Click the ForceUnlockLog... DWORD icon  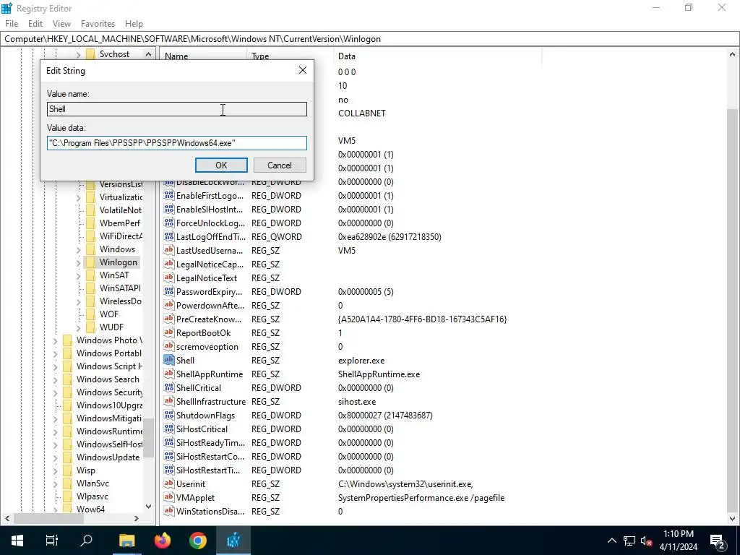(x=168, y=223)
